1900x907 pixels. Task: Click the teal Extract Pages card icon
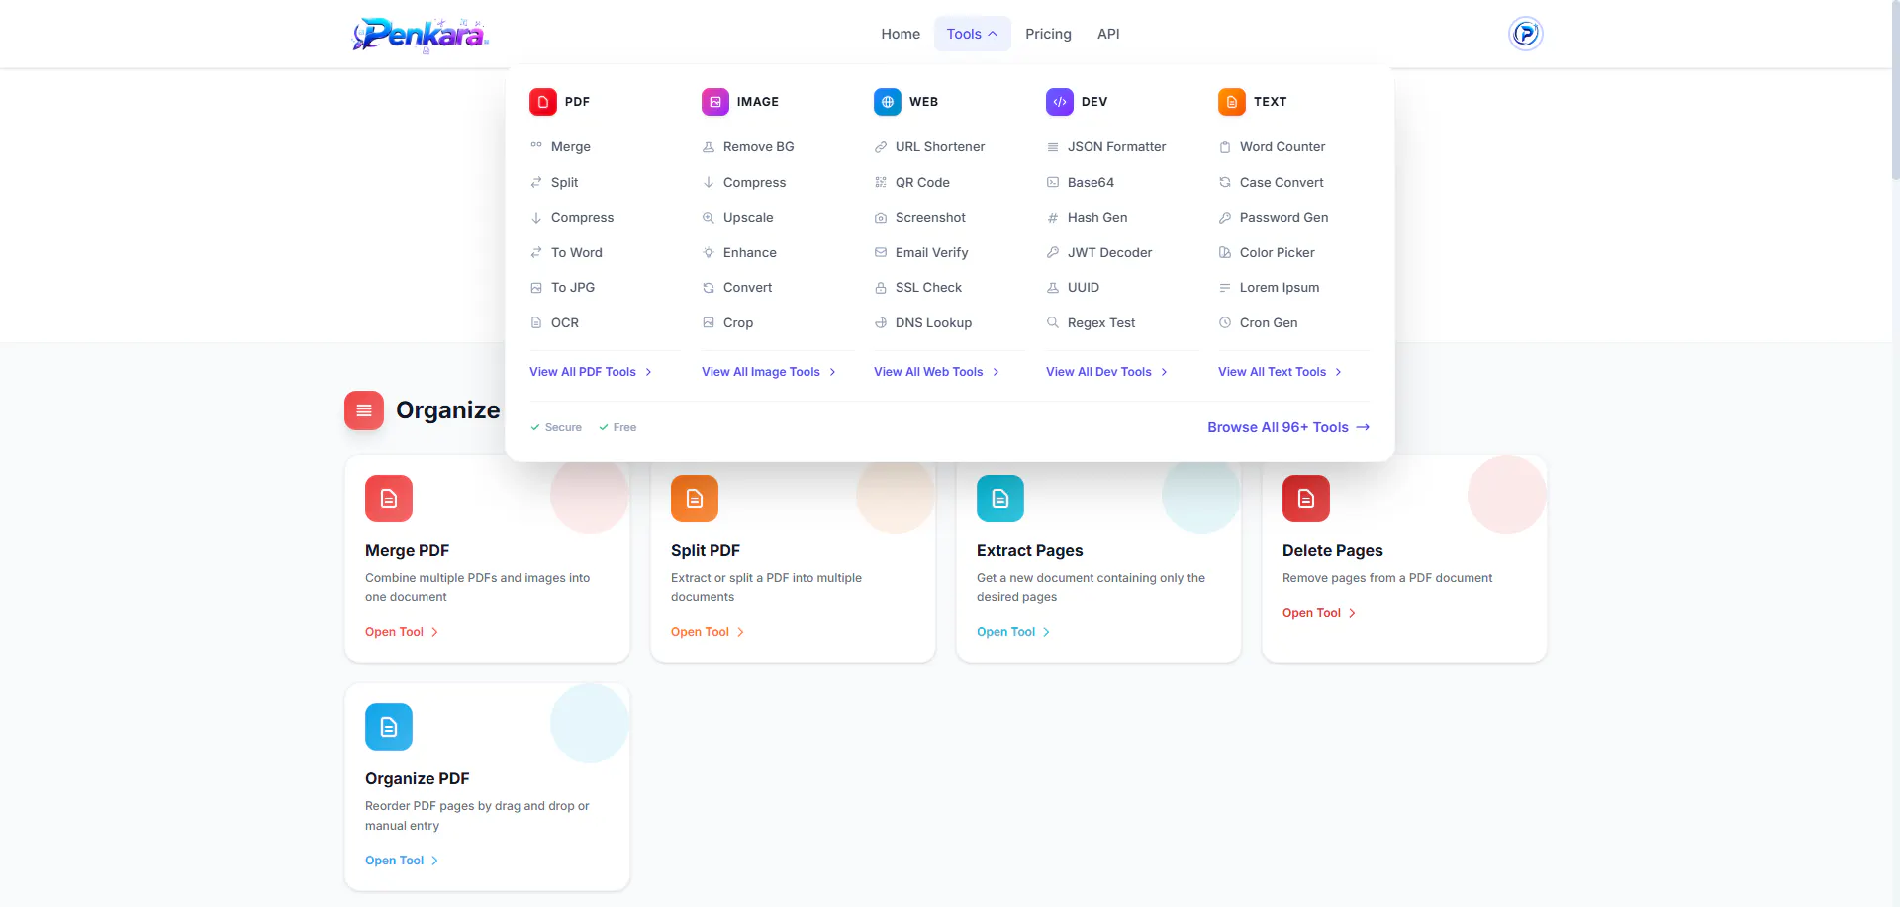pos(1000,499)
